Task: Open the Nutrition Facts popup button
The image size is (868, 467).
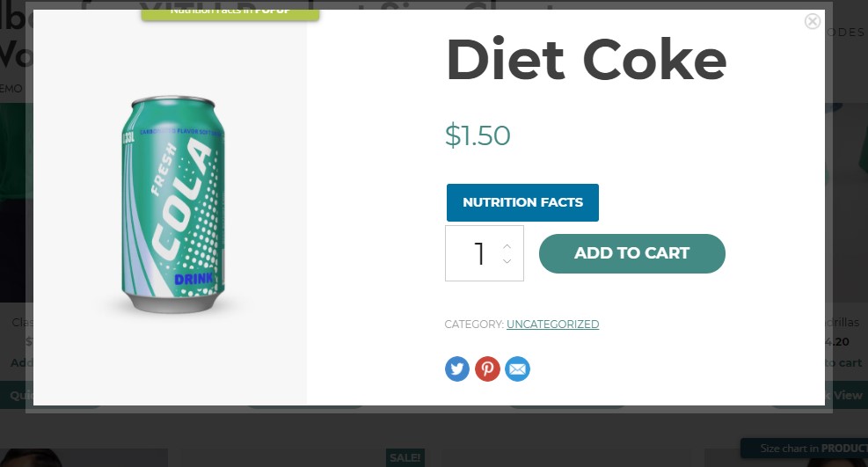Action: (522, 202)
